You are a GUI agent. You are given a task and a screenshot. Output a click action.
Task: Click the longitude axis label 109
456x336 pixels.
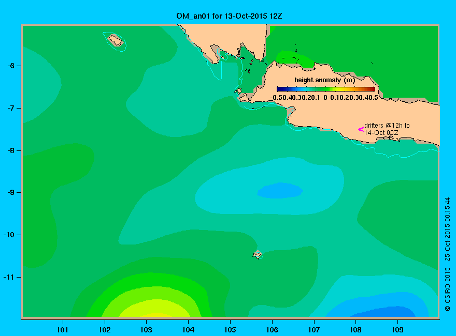point(397,330)
